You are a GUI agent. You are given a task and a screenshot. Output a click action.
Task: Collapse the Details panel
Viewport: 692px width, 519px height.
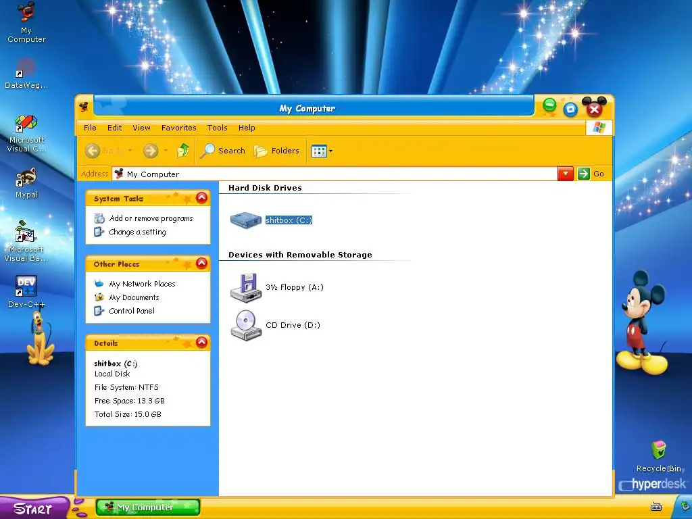tap(201, 342)
